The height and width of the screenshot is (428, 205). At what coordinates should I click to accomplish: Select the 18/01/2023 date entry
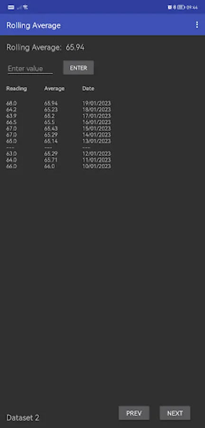(97, 109)
